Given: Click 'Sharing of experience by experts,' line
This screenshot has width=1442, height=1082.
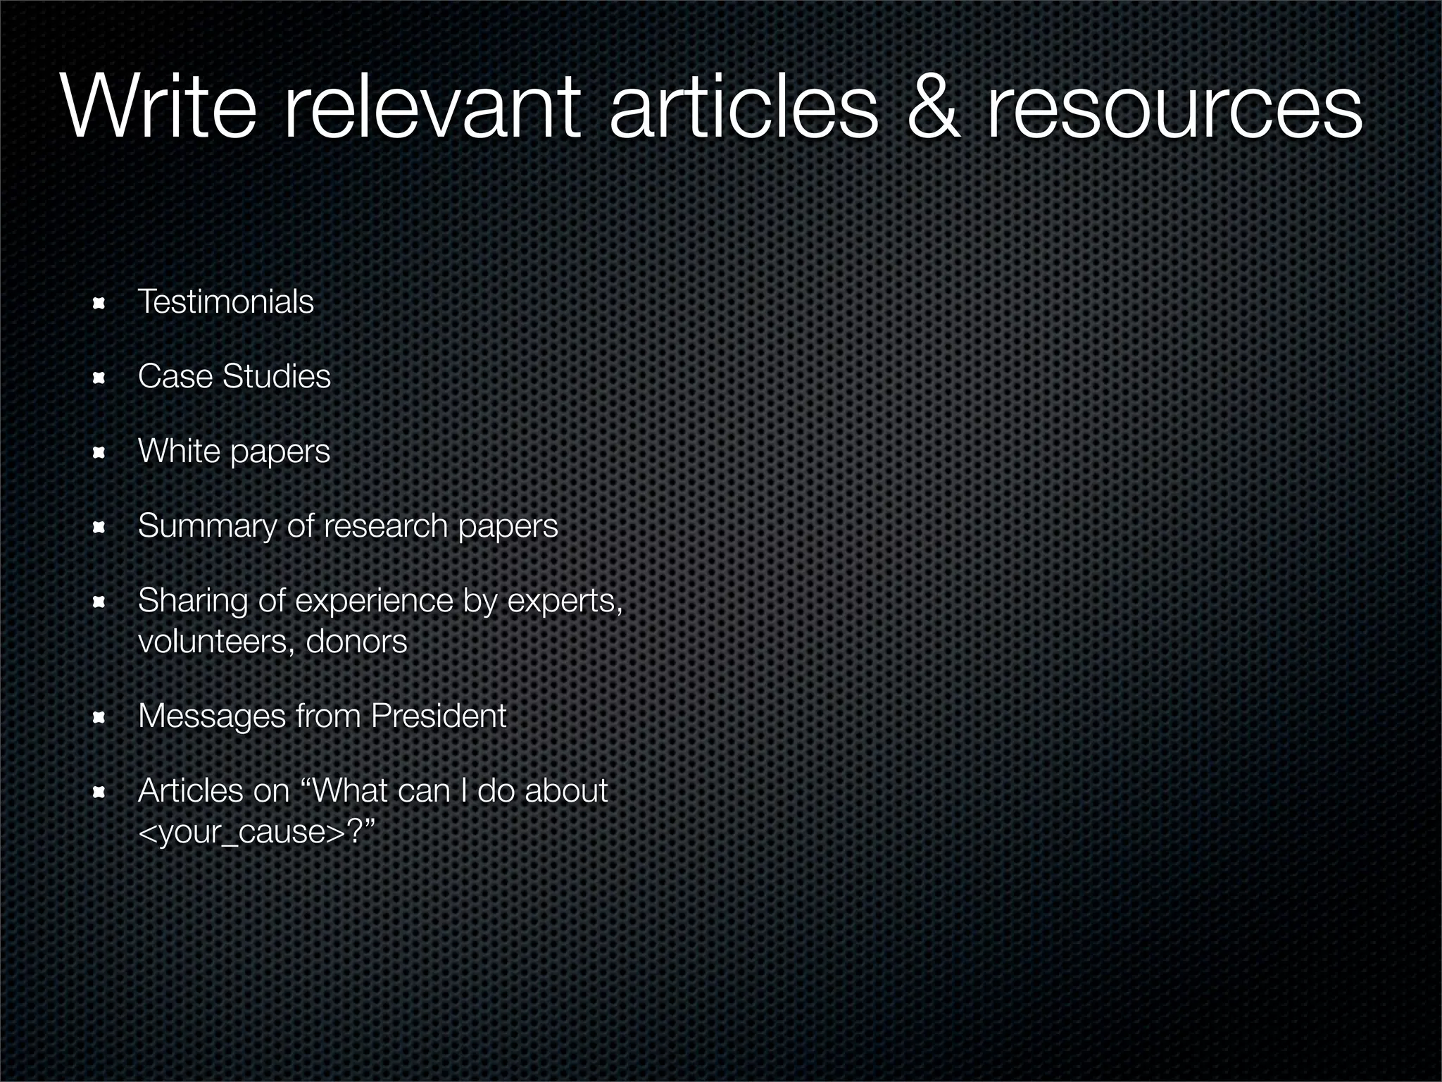Looking at the screenshot, I should (380, 601).
